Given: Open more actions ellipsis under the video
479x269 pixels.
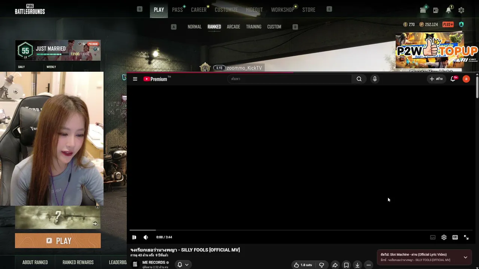Looking at the screenshot, I should click(x=369, y=265).
